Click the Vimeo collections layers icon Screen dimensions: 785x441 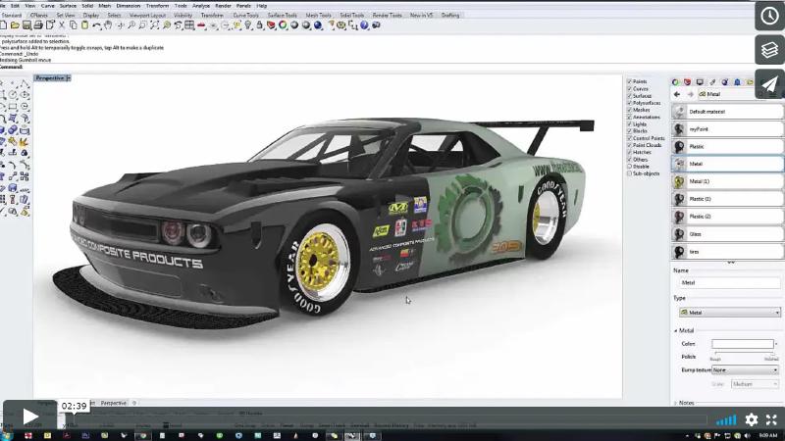pos(769,50)
